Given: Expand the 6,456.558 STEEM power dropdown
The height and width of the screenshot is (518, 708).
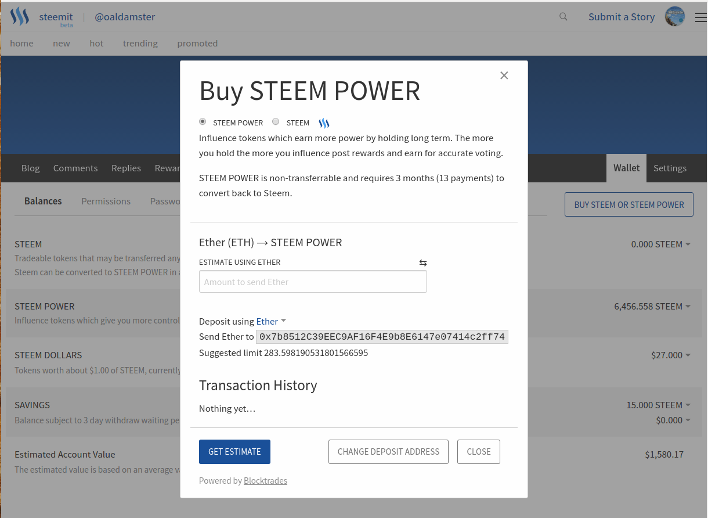Looking at the screenshot, I should coord(688,307).
